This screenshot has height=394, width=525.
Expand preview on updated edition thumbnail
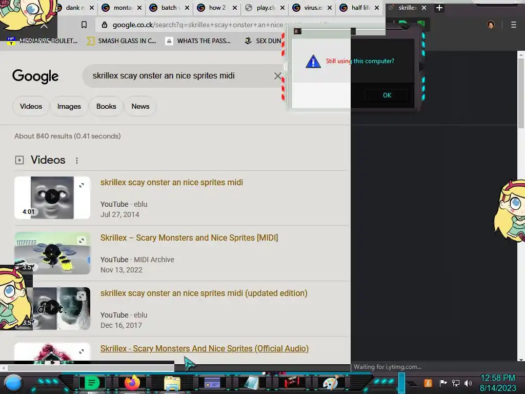click(82, 296)
